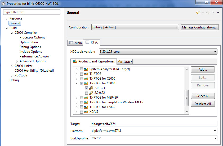
Task: Select Processor Options in the tree
Action: 32,37
